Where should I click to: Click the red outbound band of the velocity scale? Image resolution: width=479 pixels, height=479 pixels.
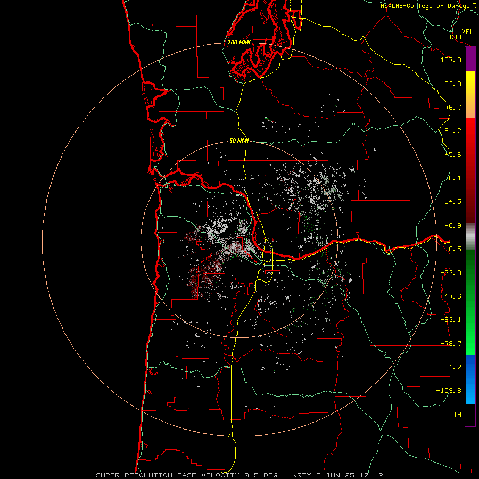[470, 170]
